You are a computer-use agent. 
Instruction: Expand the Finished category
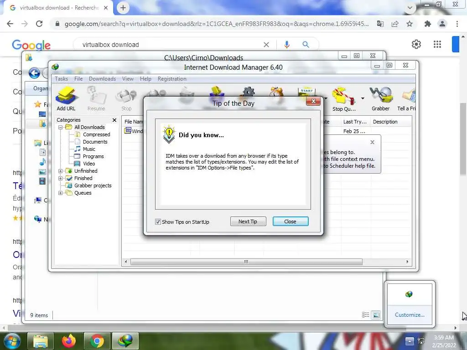click(x=61, y=178)
